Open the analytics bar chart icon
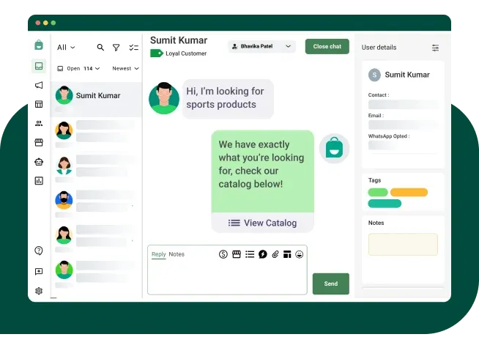The height and width of the screenshot is (337, 479). (x=39, y=181)
